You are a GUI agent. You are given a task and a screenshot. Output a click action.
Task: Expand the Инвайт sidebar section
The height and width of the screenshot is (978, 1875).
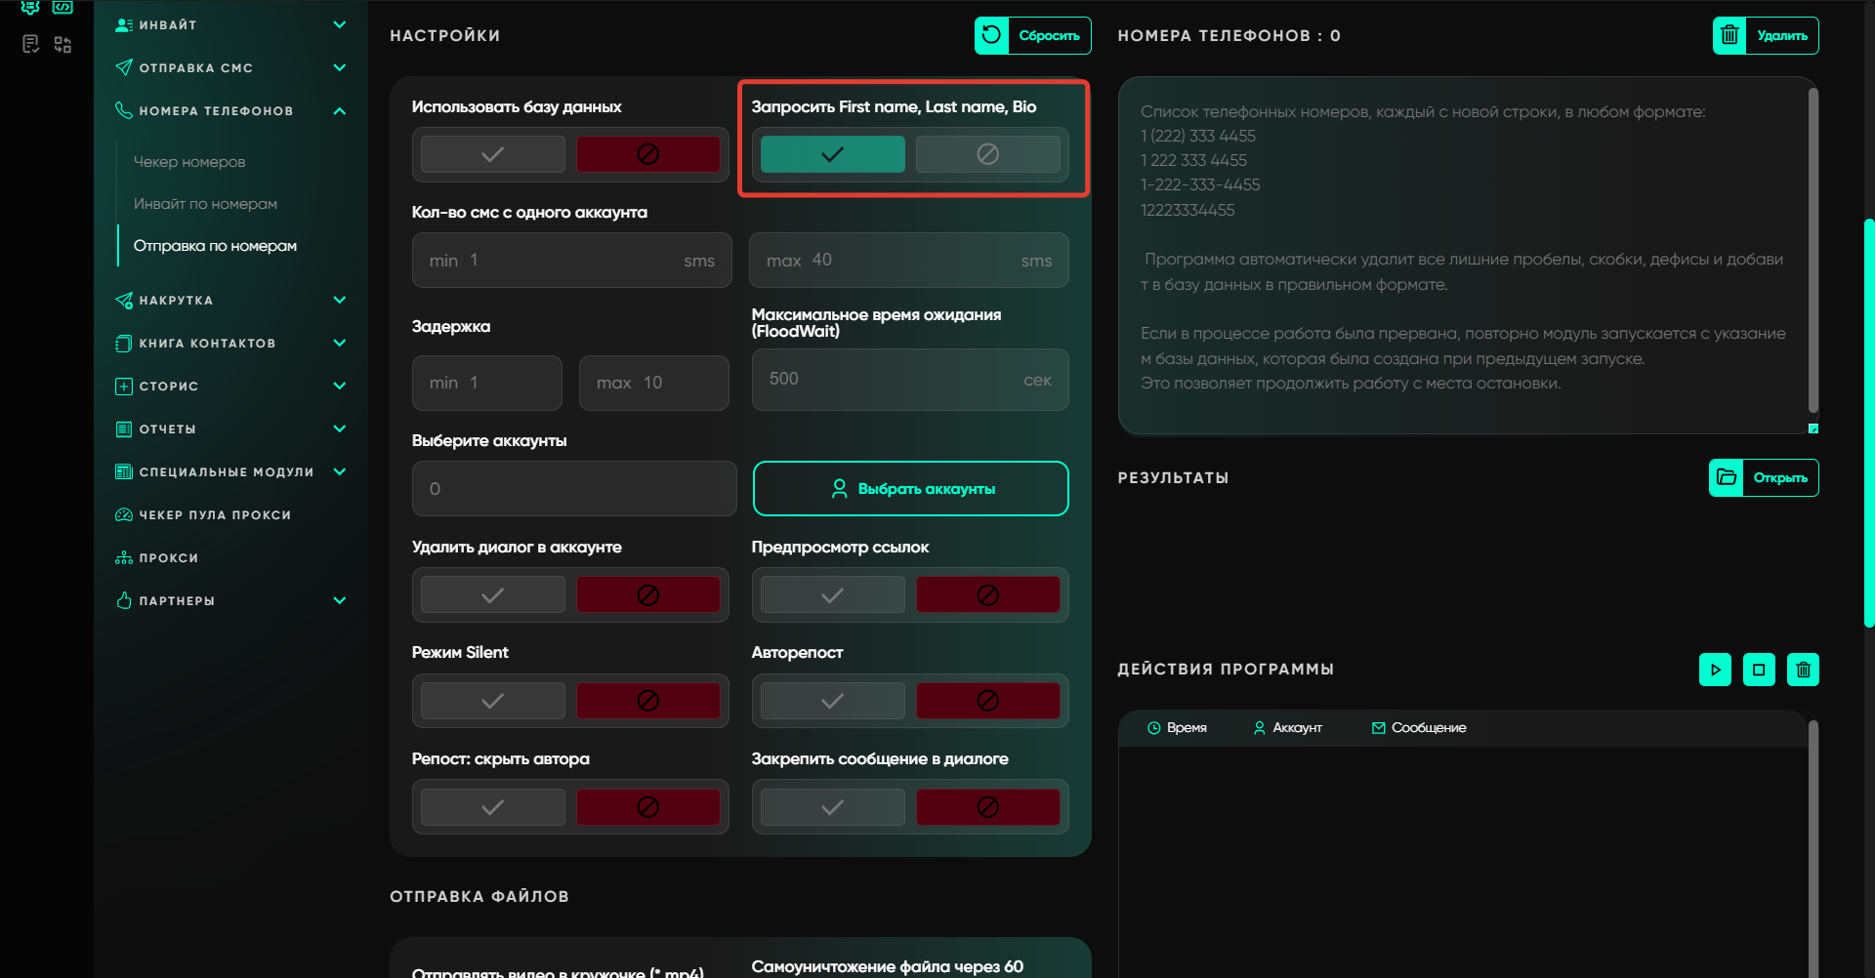(339, 25)
